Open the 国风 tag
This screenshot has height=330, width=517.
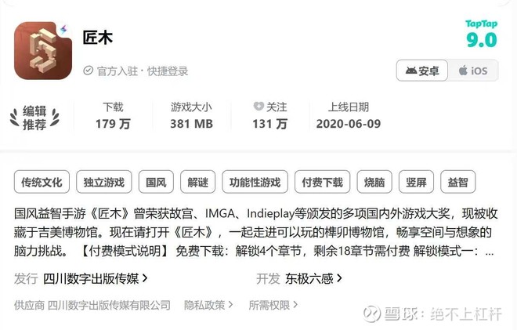tap(156, 182)
